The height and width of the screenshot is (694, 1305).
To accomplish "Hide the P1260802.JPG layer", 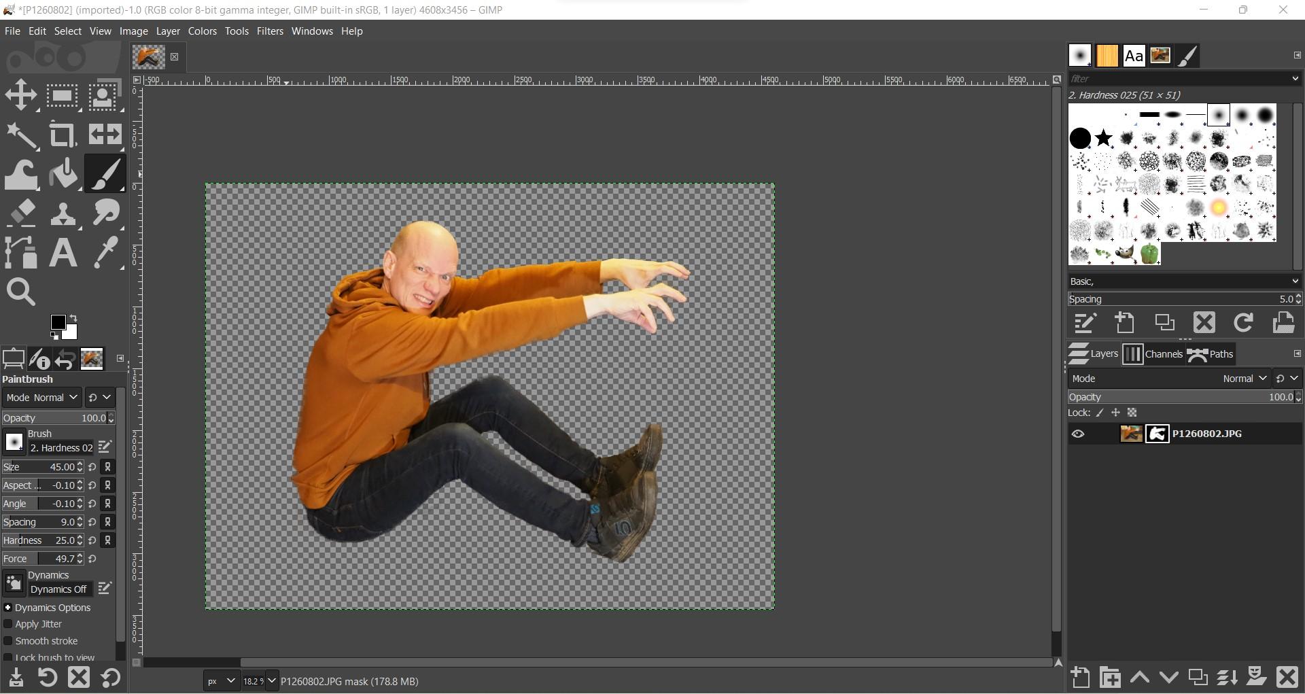I will point(1079,434).
